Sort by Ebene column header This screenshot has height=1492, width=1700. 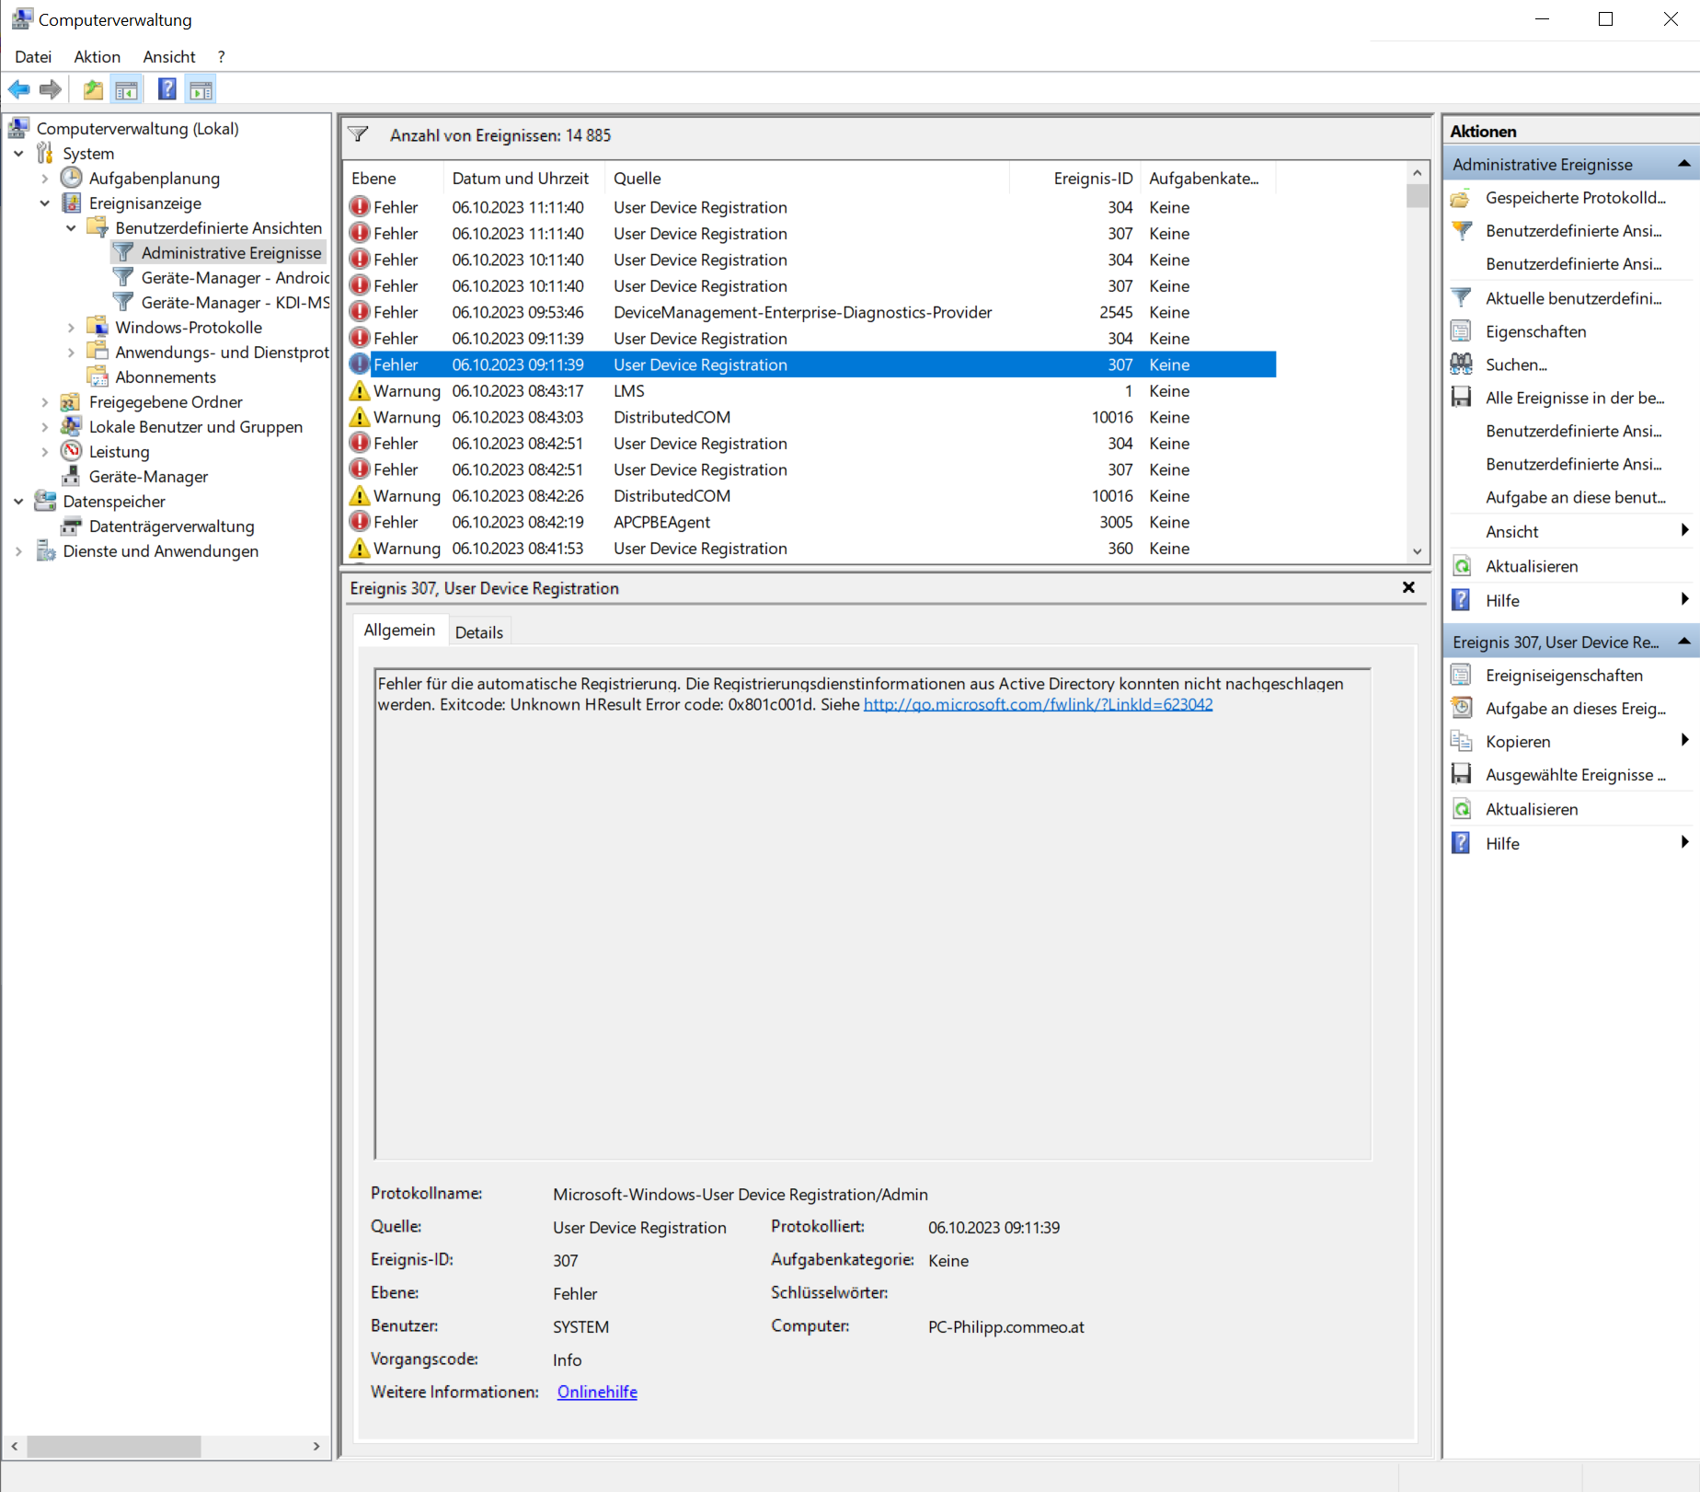point(395,178)
